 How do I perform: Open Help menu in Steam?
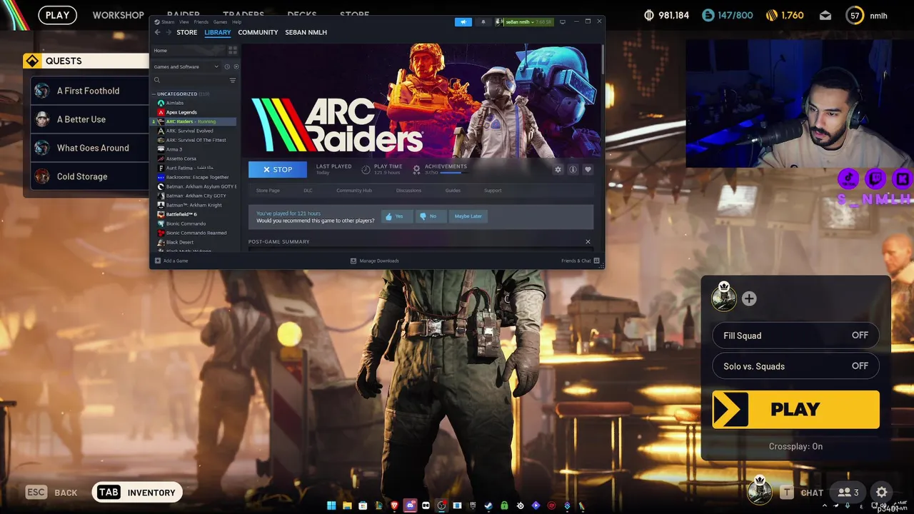point(236,22)
